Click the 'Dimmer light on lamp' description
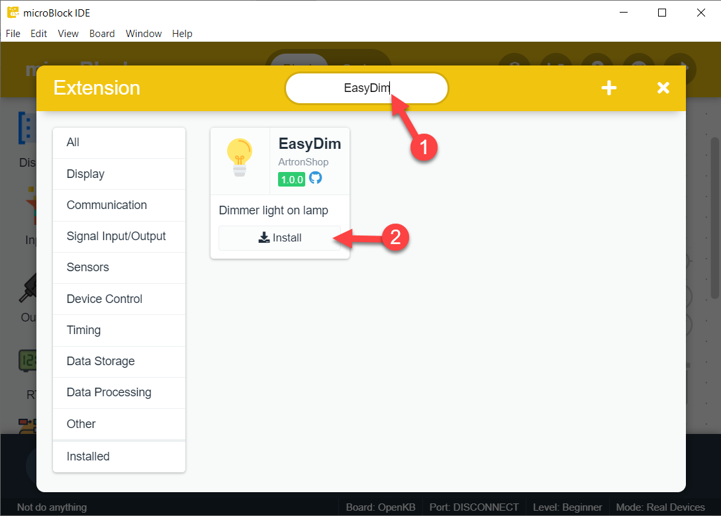Viewport: 721px width, 516px height. [273, 210]
